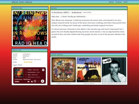139x104 pixels.
Task: Skip to previous track in embedded player
Action: pyautogui.click(x=28, y=82)
